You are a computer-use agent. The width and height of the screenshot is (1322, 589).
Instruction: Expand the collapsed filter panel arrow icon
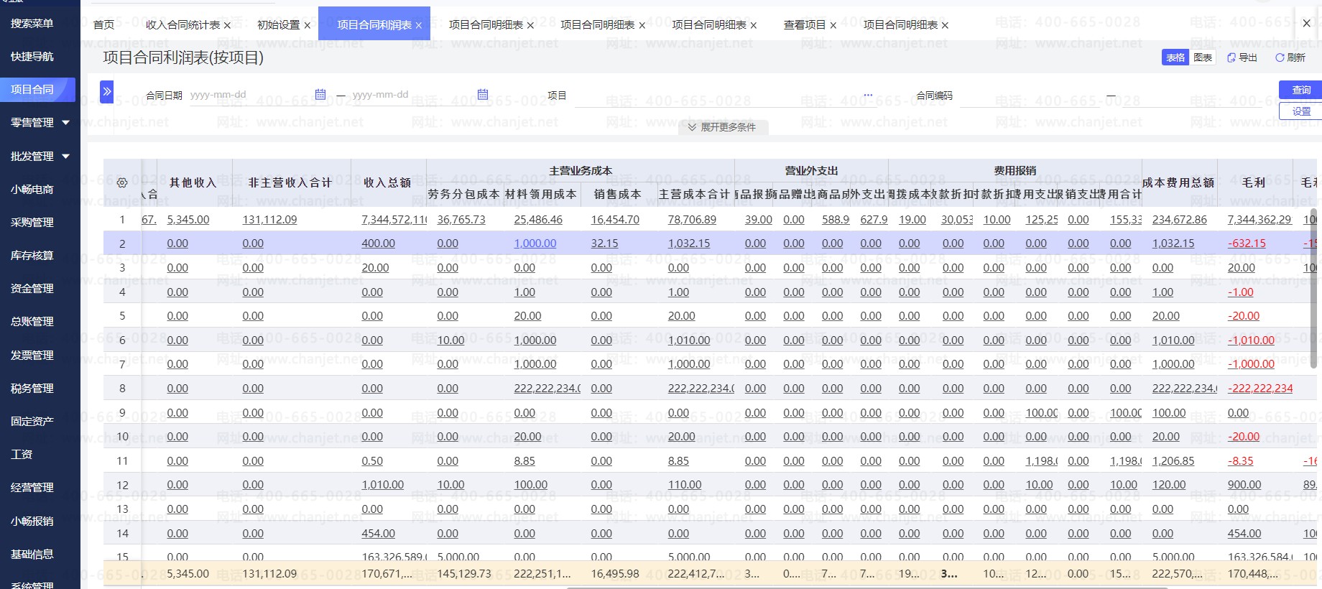[107, 91]
